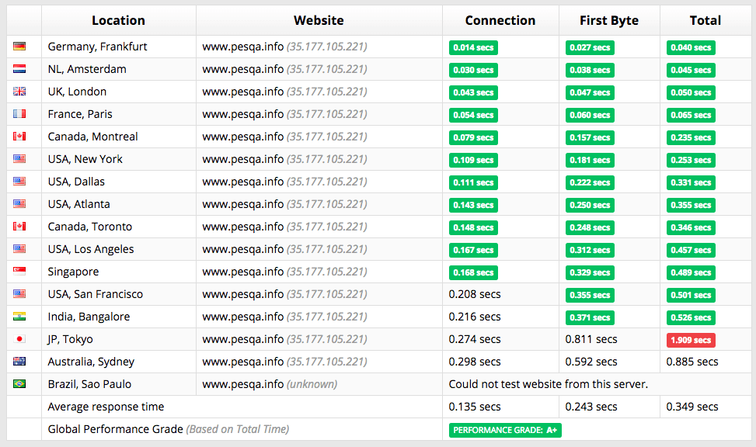Click the Japan flag icon

pos(19,338)
